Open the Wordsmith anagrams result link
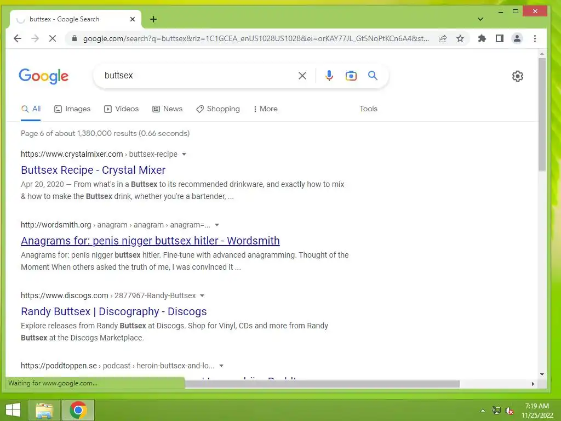The width and height of the screenshot is (561, 421). pyautogui.click(x=150, y=241)
